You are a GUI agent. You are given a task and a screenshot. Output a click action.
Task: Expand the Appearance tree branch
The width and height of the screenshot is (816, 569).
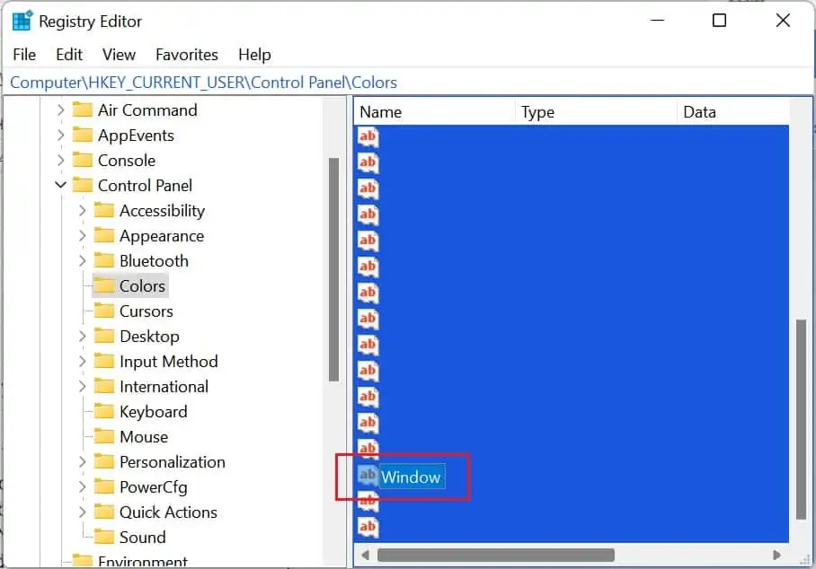(x=80, y=235)
